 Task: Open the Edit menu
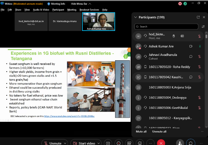point(10,10)
